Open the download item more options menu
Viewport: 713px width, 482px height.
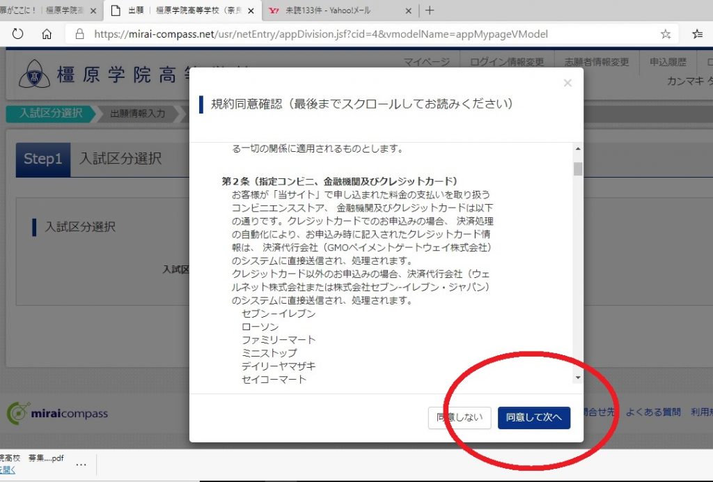(x=81, y=465)
